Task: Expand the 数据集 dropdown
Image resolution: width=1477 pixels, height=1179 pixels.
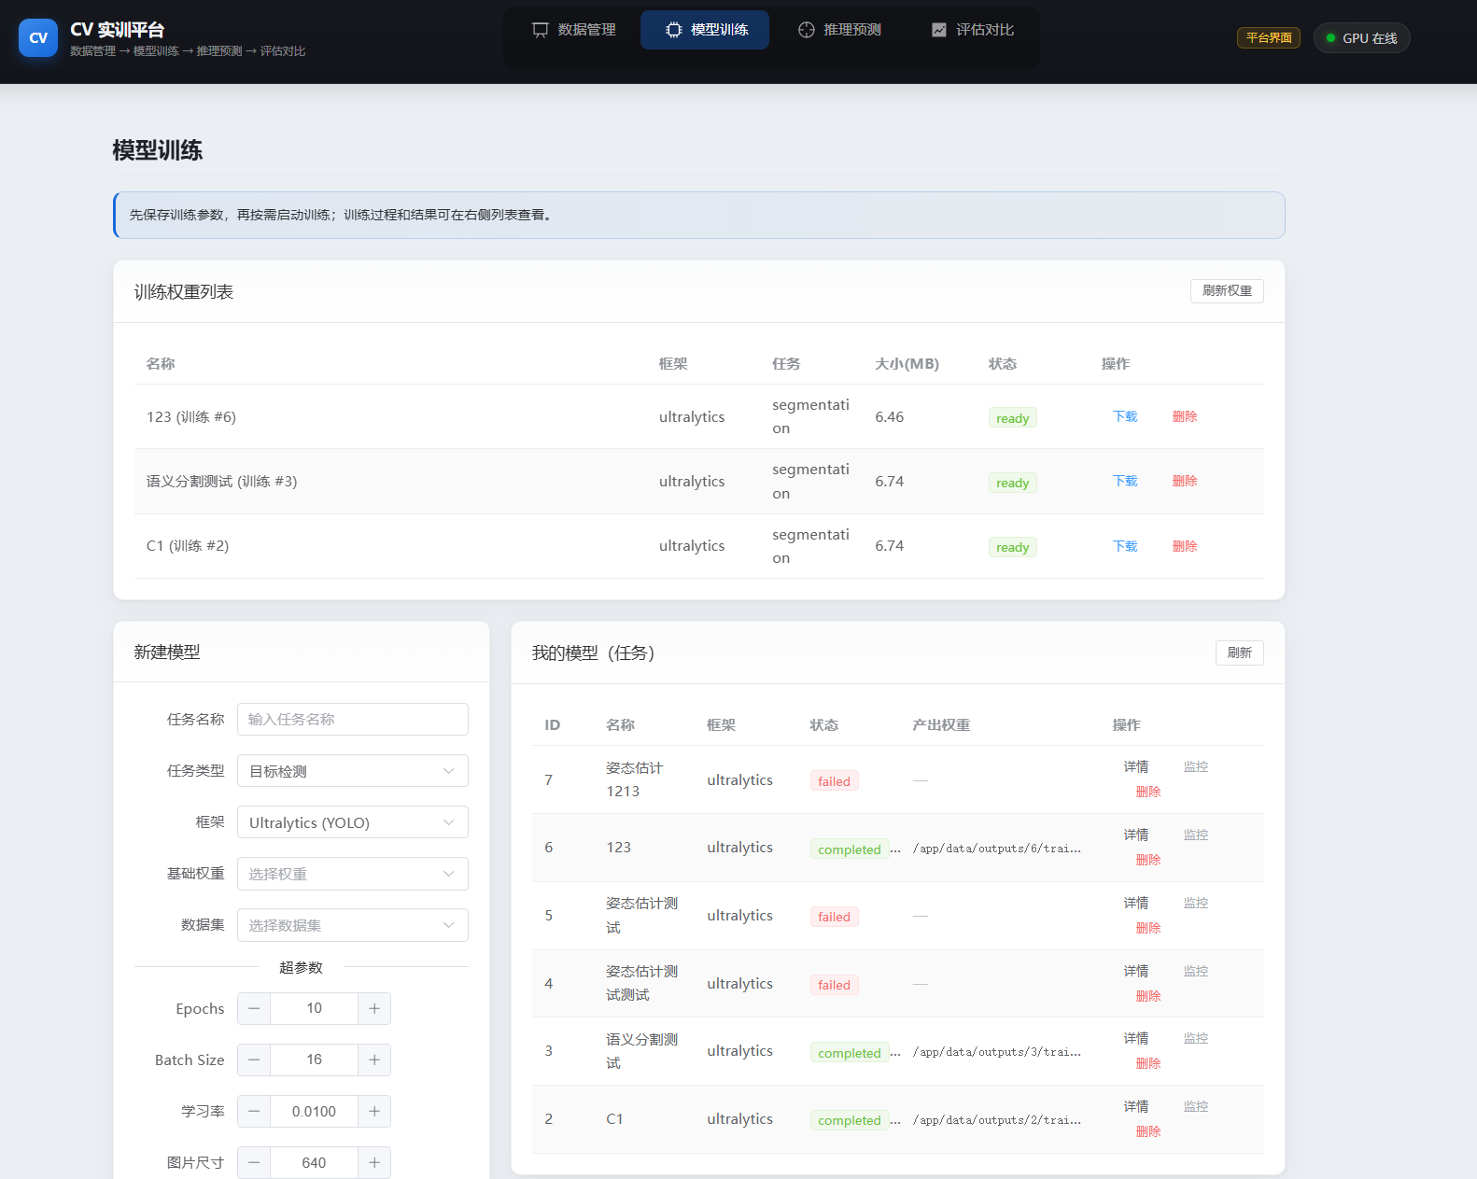Action: tap(352, 925)
